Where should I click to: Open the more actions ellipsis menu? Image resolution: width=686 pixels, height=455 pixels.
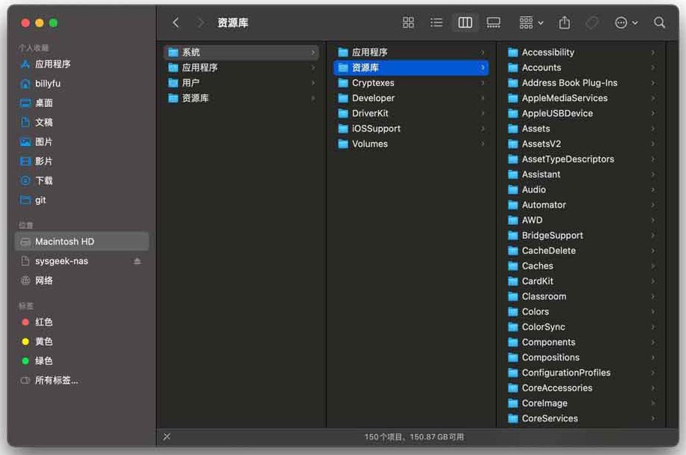pos(626,23)
